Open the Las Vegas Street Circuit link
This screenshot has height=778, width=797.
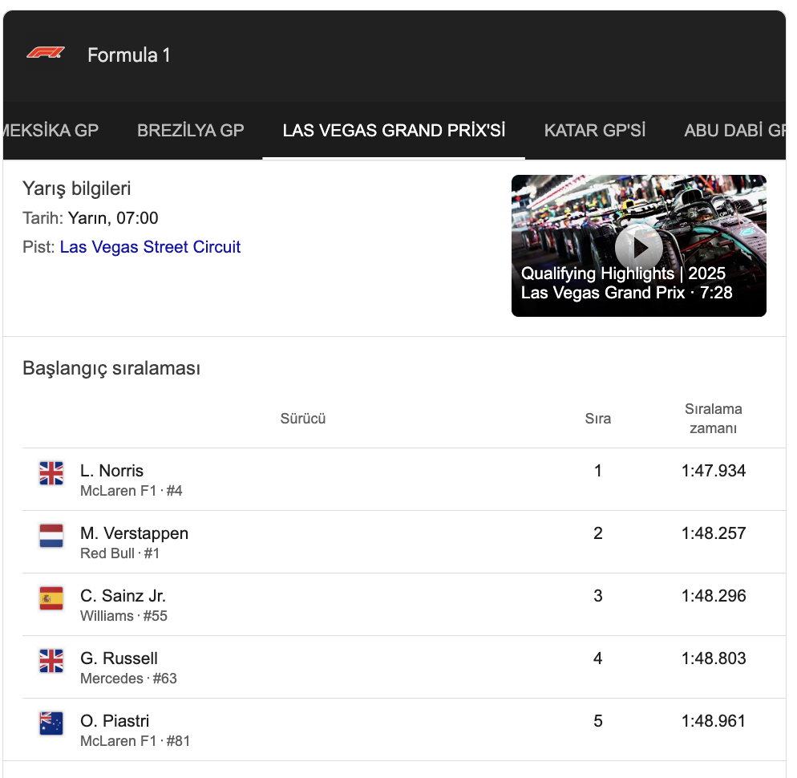click(150, 247)
